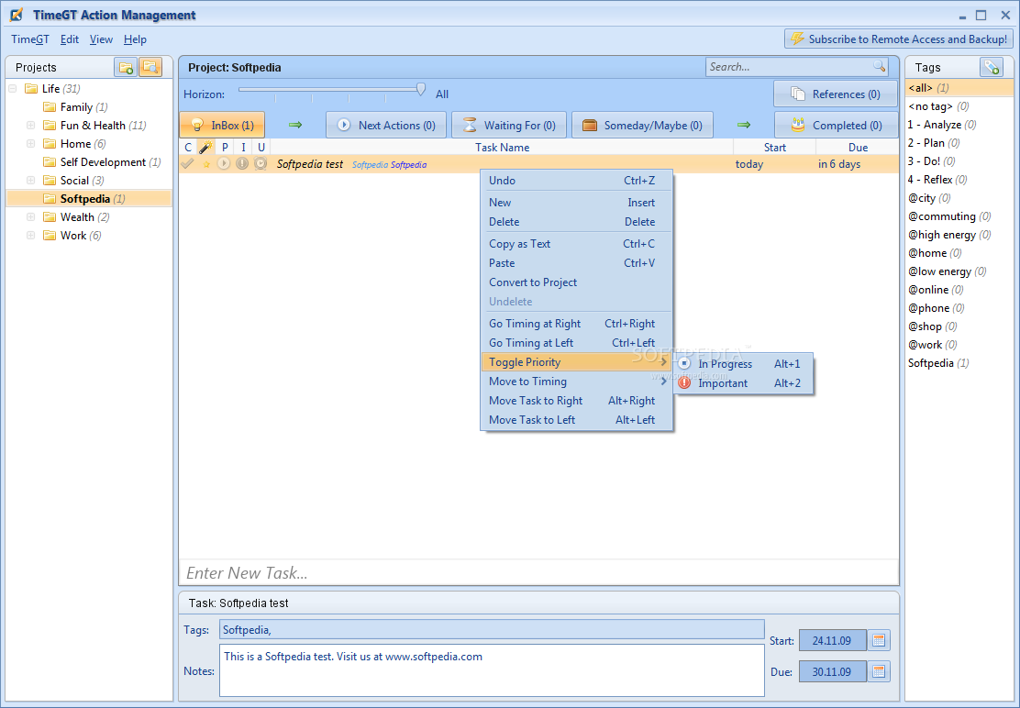Click the search projects folder icon
This screenshot has width=1020, height=708.
150,67
